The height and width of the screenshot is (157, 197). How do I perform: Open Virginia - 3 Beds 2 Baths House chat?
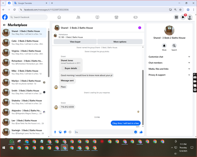24,53
